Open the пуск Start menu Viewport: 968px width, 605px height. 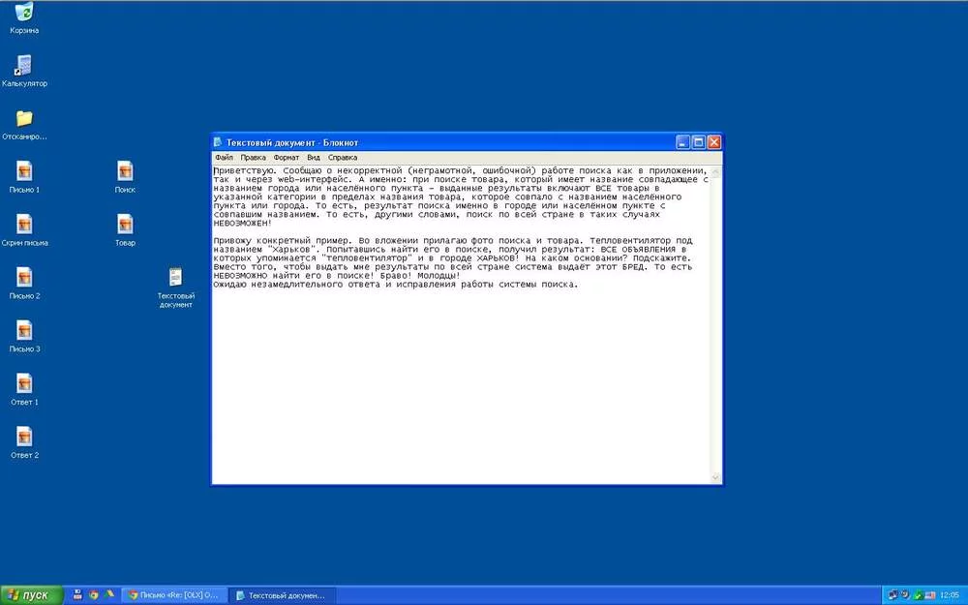click(x=32, y=595)
